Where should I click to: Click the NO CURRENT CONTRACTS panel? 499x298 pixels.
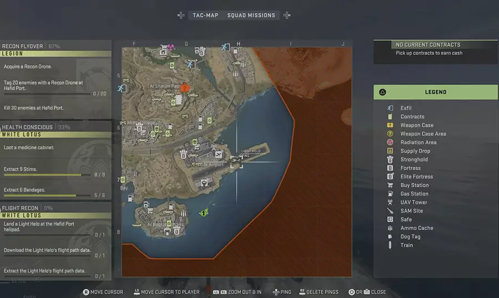tap(435, 52)
